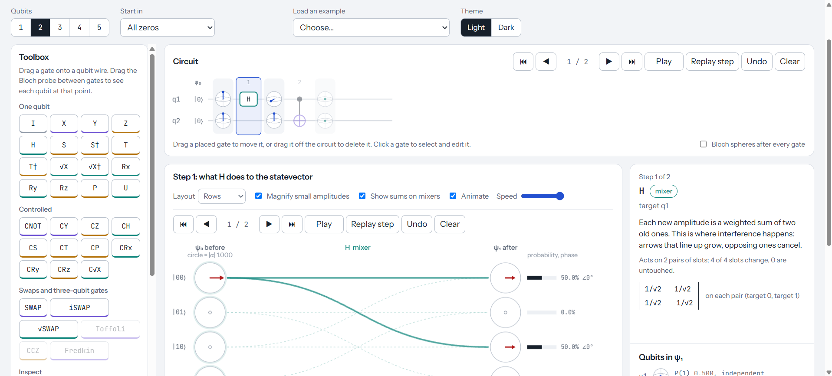The image size is (832, 376).
Task: Click q2 initial Bloch sphere probe
Action: (x=223, y=121)
